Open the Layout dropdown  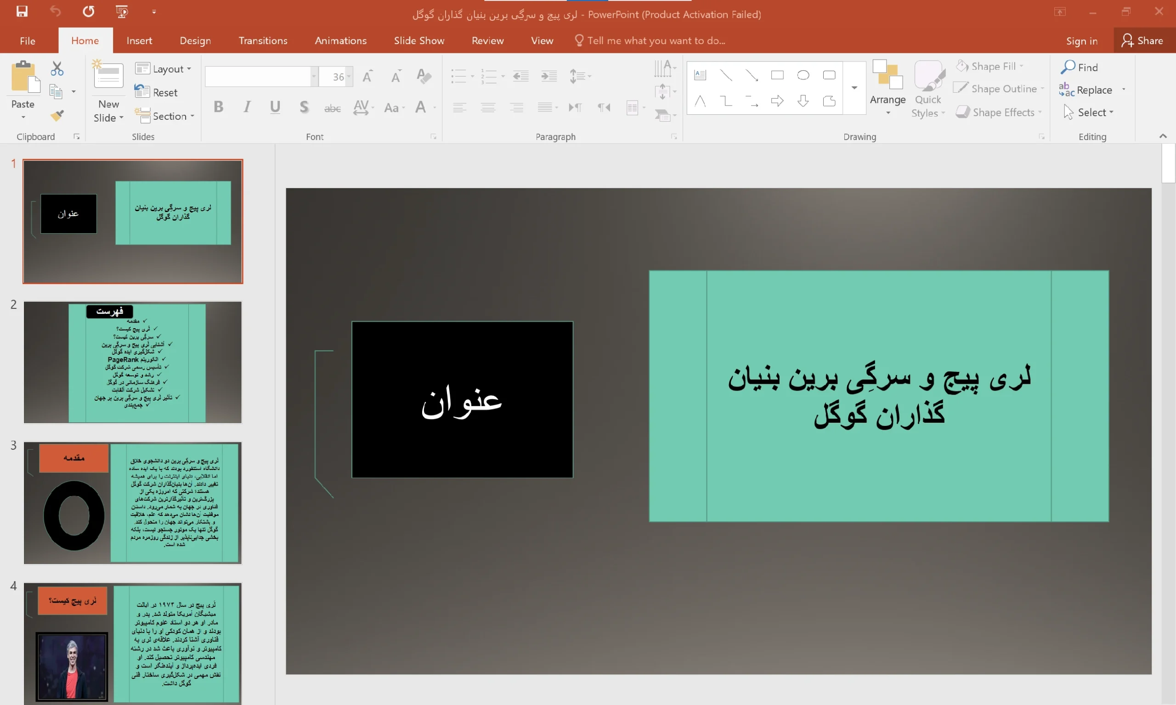click(163, 69)
